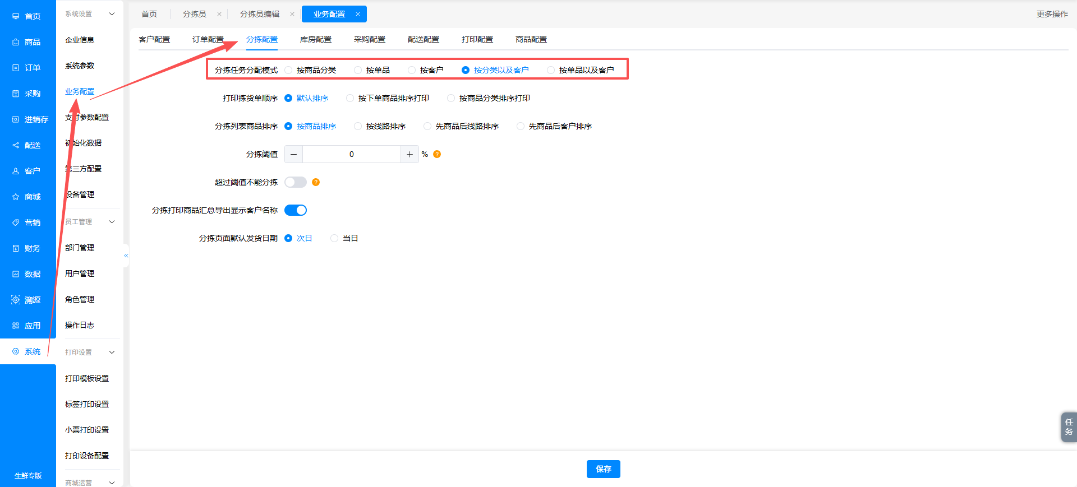Open the 采购 purchasing sidebar icon
The image size is (1077, 487).
(16, 94)
